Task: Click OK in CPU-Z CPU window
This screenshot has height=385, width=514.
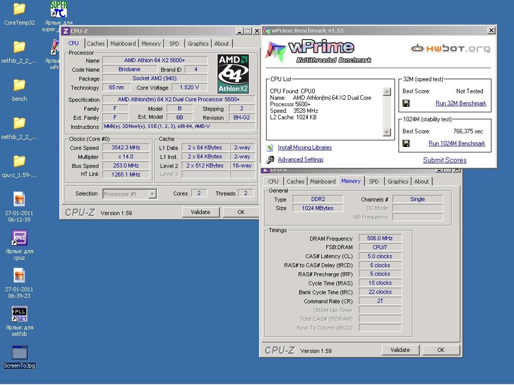Action: pyautogui.click(x=241, y=212)
